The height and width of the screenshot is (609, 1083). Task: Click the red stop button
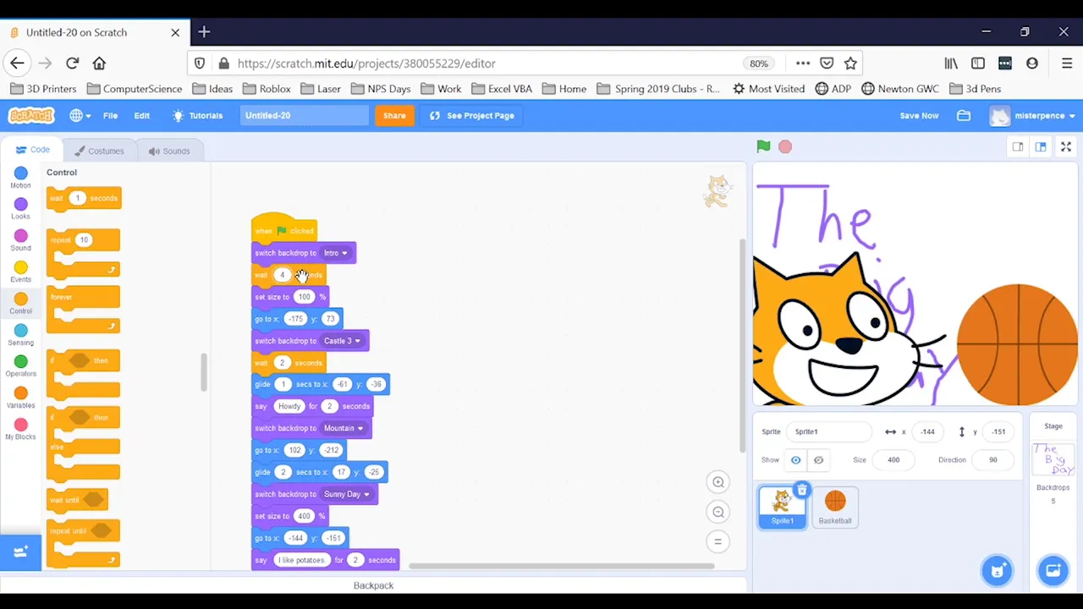(x=785, y=146)
